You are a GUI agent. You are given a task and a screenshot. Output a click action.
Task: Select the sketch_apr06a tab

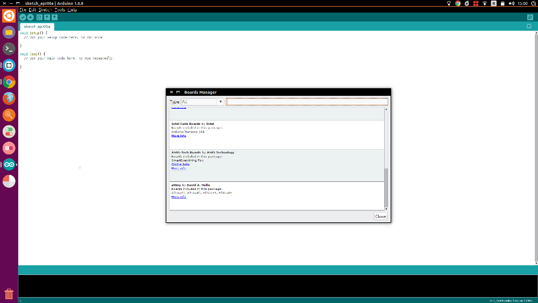37,26
